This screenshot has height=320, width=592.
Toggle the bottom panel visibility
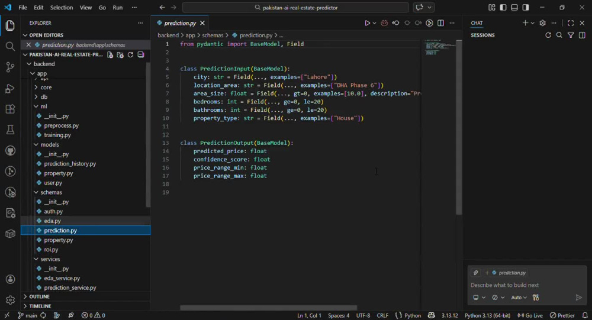(514, 8)
